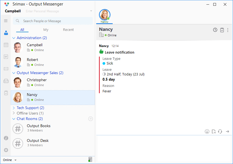Collapse the Chat Rooms group
The height and width of the screenshot is (164, 233).
click(14, 119)
